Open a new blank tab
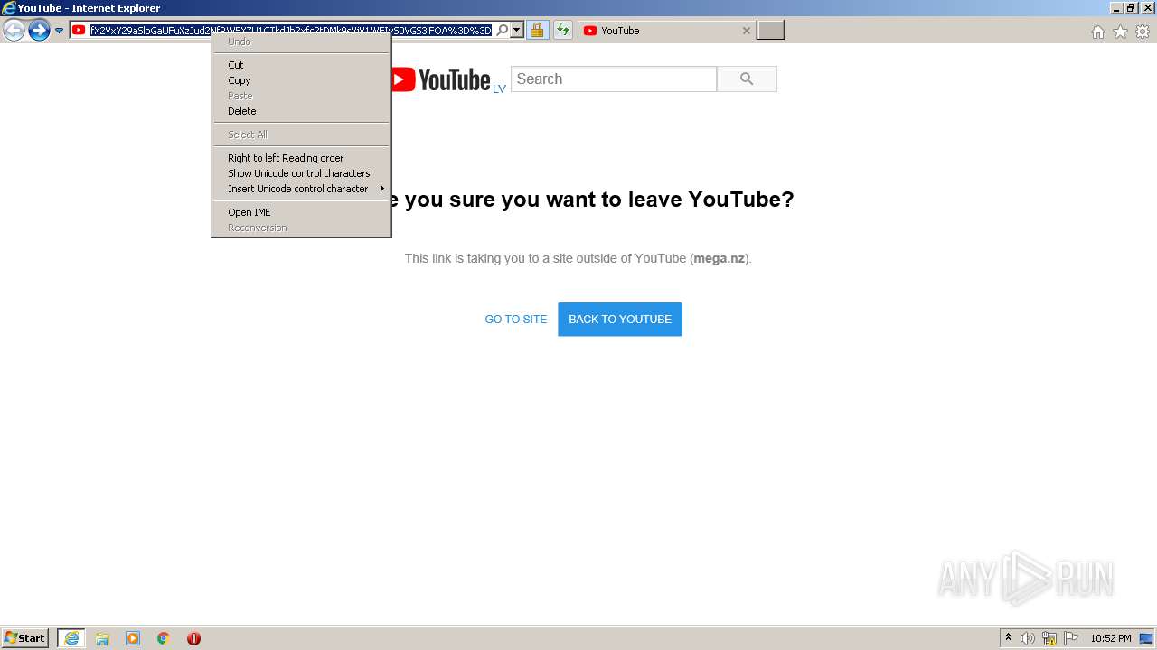Viewport: 1157px width, 650px height. [770, 31]
